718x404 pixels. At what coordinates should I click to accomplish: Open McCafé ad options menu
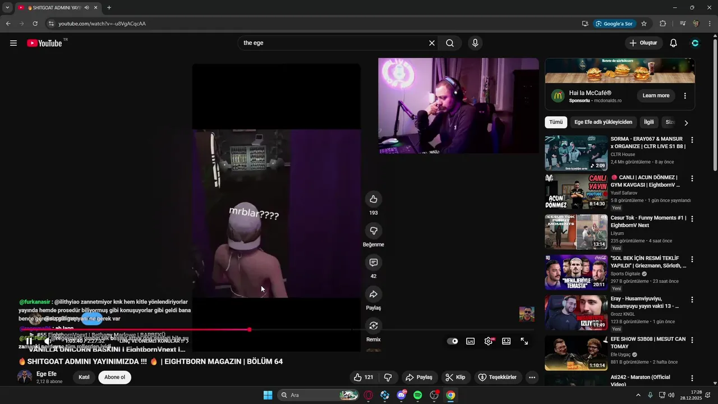pyautogui.click(x=685, y=96)
